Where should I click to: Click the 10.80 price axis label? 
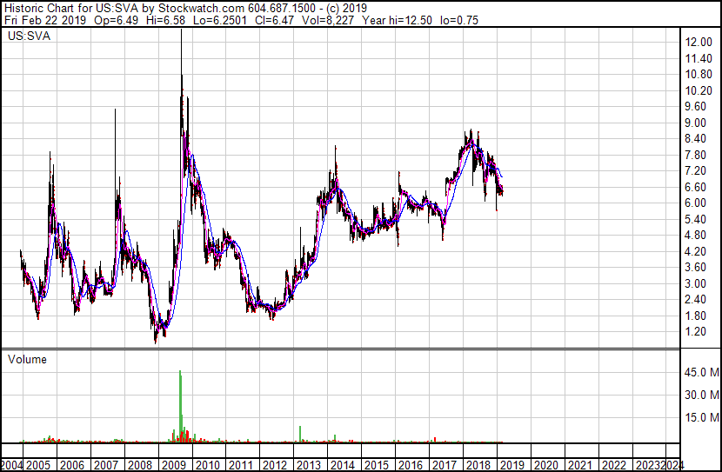click(x=699, y=75)
